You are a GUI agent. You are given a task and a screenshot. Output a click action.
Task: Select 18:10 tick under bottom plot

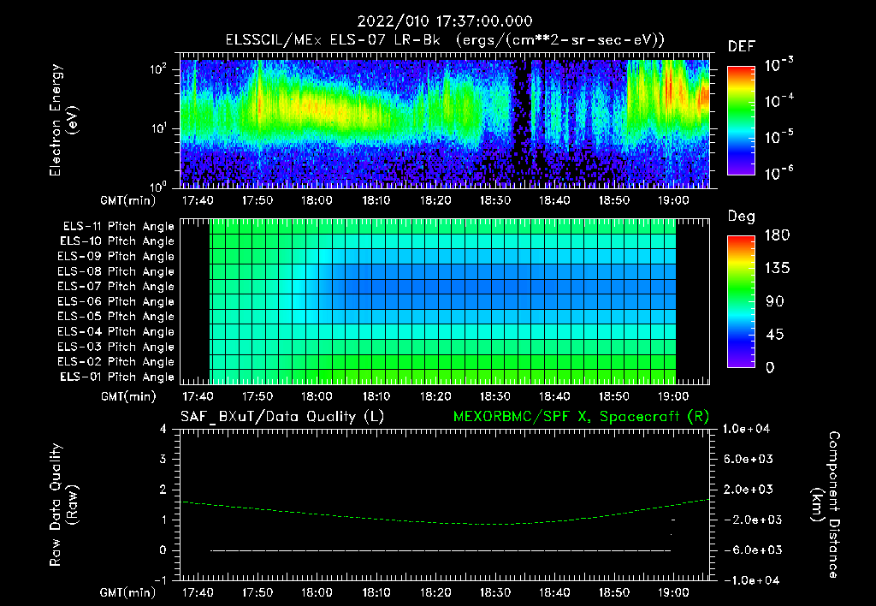(376, 592)
